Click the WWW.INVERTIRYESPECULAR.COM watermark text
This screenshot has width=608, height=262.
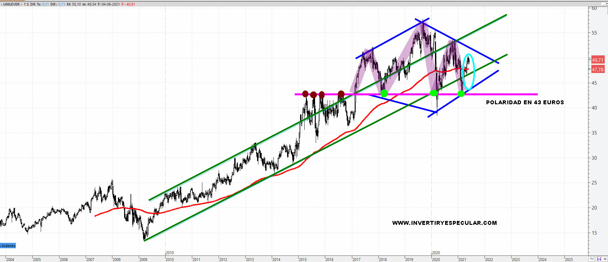pyautogui.click(x=444, y=223)
